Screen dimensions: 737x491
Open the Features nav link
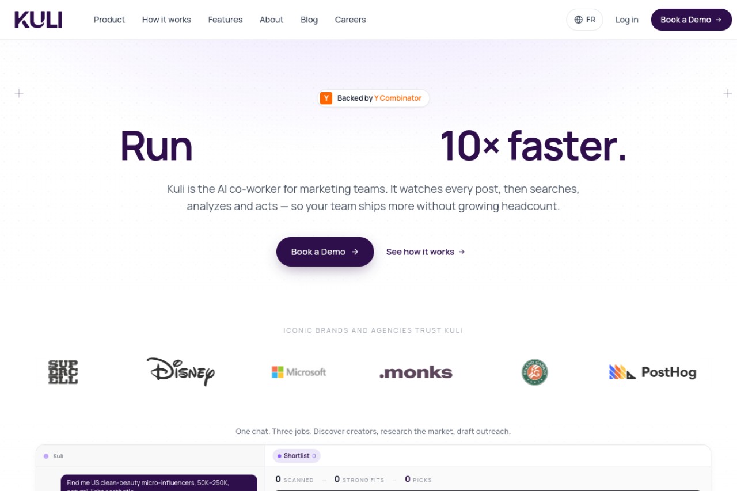[225, 20]
